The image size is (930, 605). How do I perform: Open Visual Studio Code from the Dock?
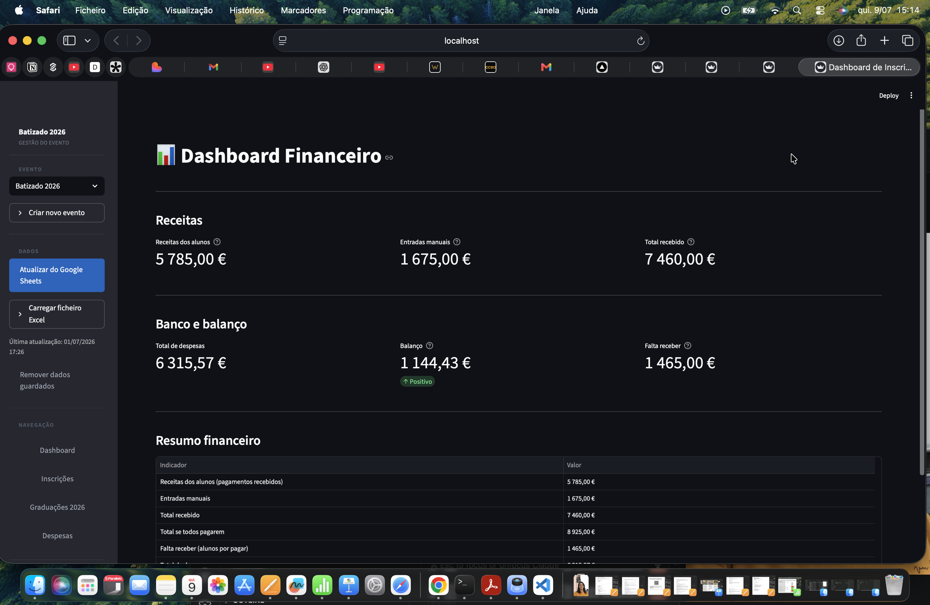543,585
